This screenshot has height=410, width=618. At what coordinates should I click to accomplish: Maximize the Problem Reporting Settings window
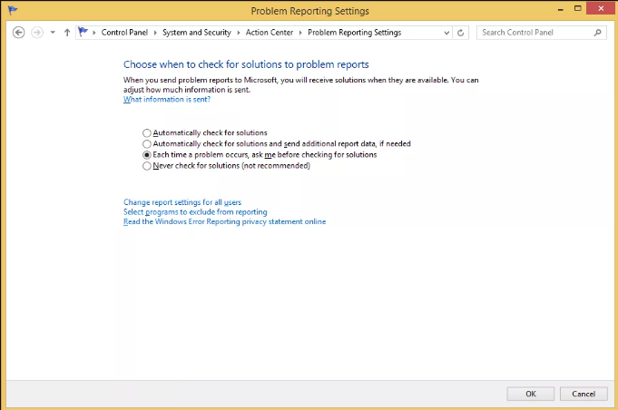click(x=577, y=9)
